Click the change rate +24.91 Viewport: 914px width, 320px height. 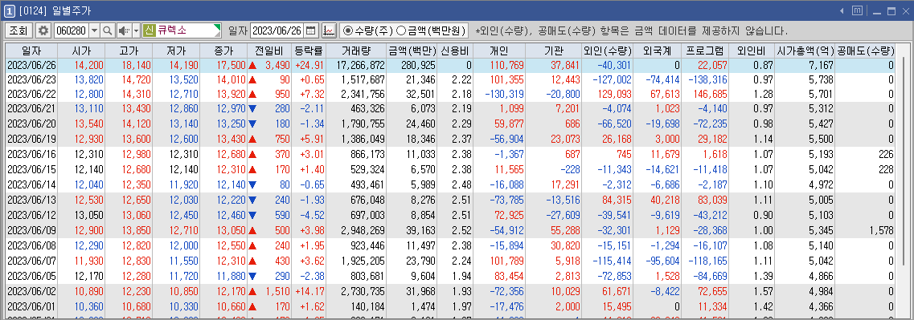[x=309, y=65]
